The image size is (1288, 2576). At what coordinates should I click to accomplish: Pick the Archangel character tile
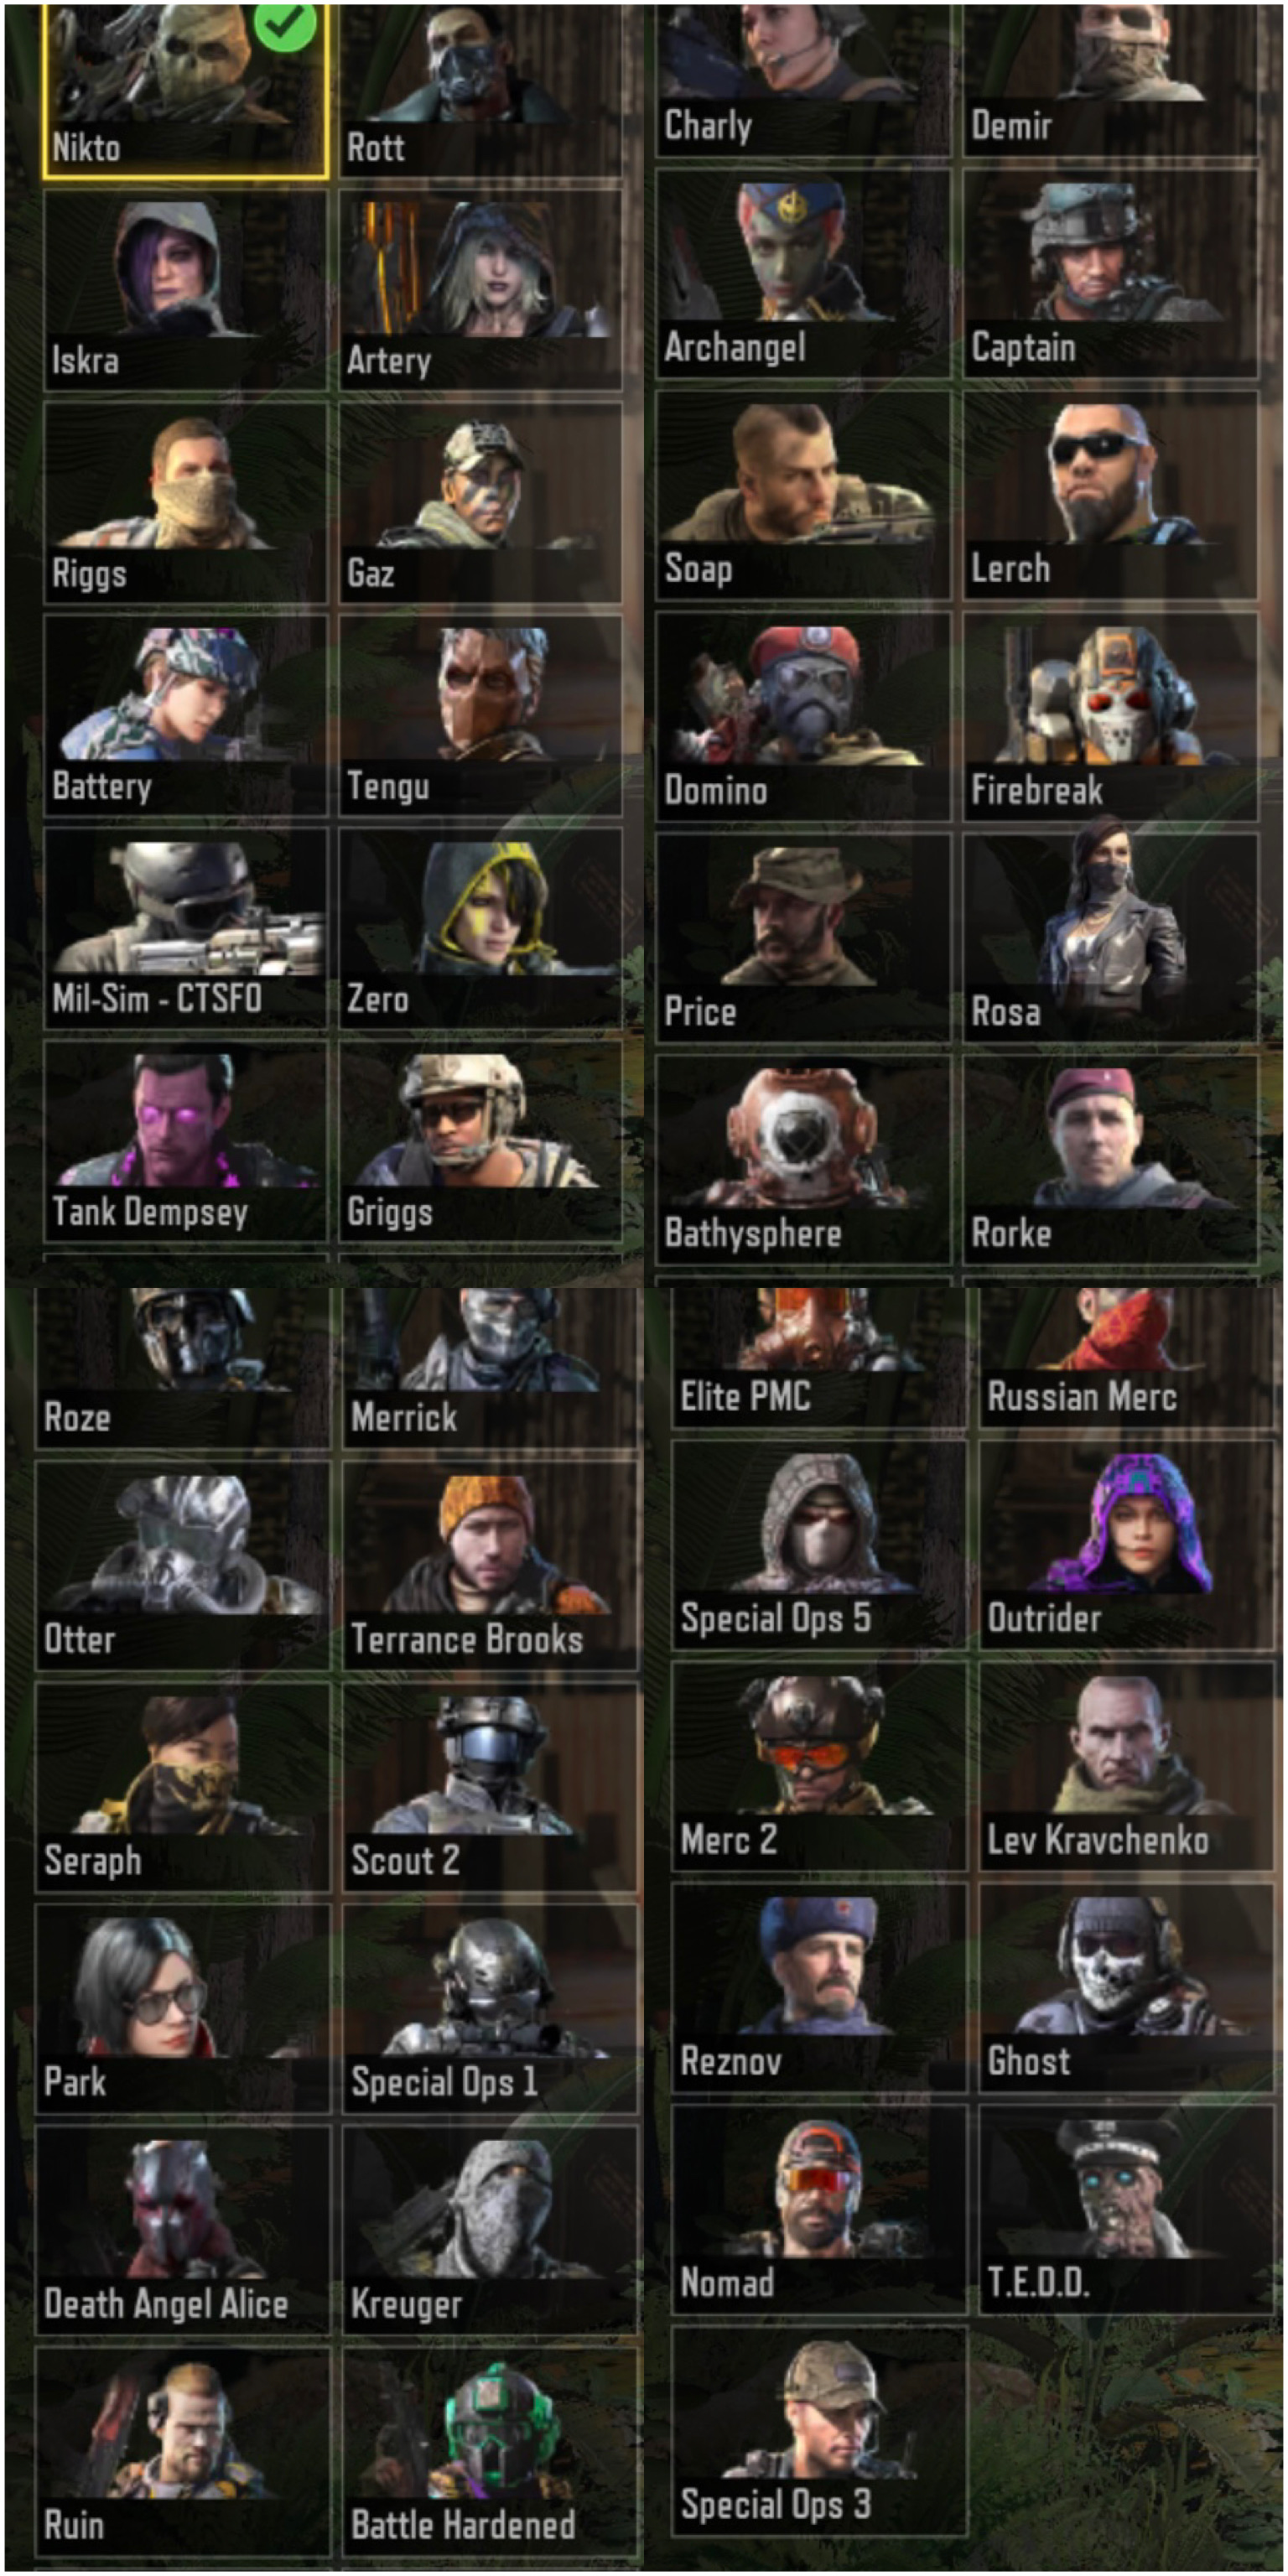pos(803,273)
